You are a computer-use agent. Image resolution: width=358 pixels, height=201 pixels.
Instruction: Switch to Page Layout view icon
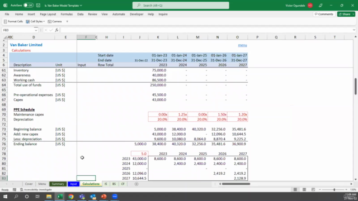[x=304, y=190]
